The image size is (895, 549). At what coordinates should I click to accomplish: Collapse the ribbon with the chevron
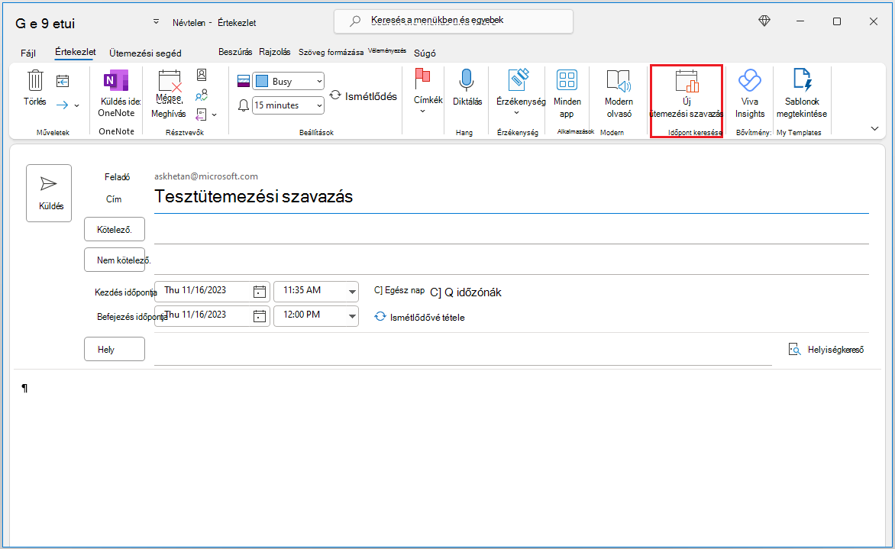(874, 128)
